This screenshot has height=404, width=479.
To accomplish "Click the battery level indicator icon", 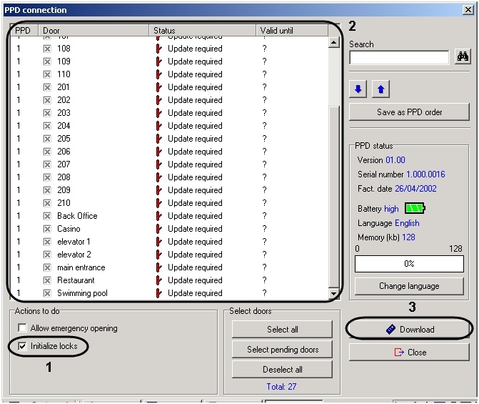I will point(415,209).
